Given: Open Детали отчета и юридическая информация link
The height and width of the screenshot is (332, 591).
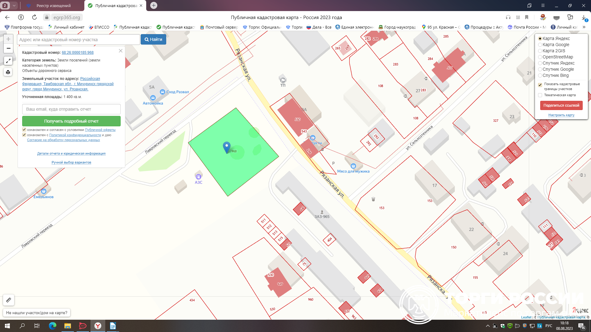Looking at the screenshot, I should 71,153.
